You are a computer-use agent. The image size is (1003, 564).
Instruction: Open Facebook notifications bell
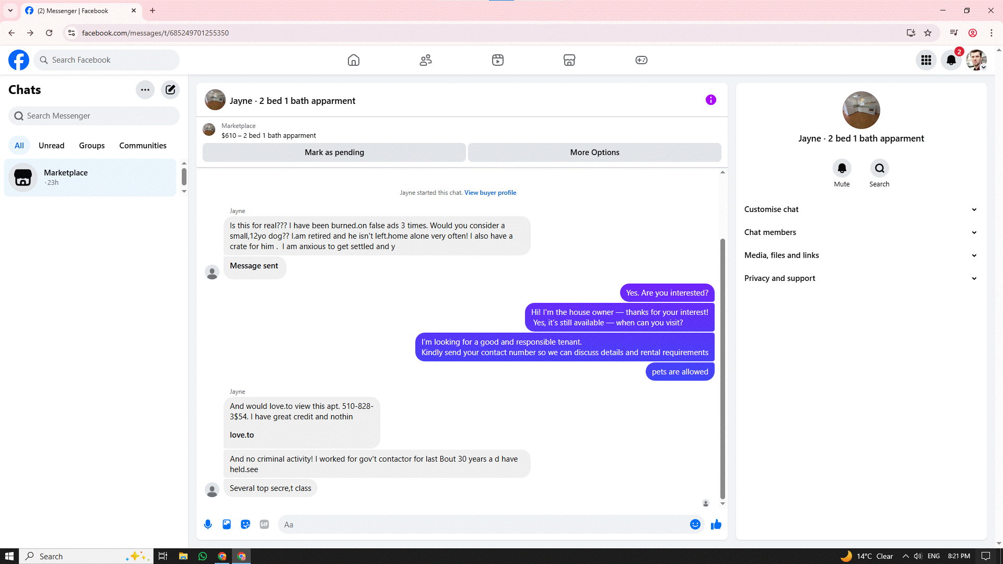[951, 60]
